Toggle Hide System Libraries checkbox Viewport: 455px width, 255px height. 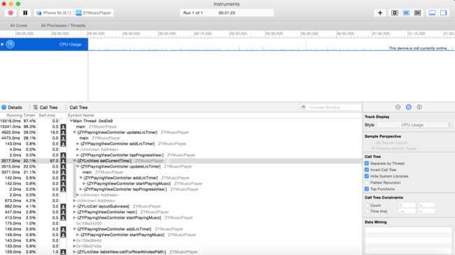(x=367, y=176)
